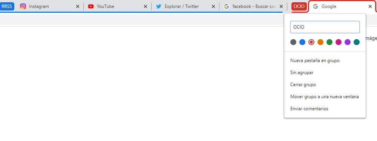This screenshot has width=377, height=141.
Task: Close the YouTube tab
Action: 146,6
